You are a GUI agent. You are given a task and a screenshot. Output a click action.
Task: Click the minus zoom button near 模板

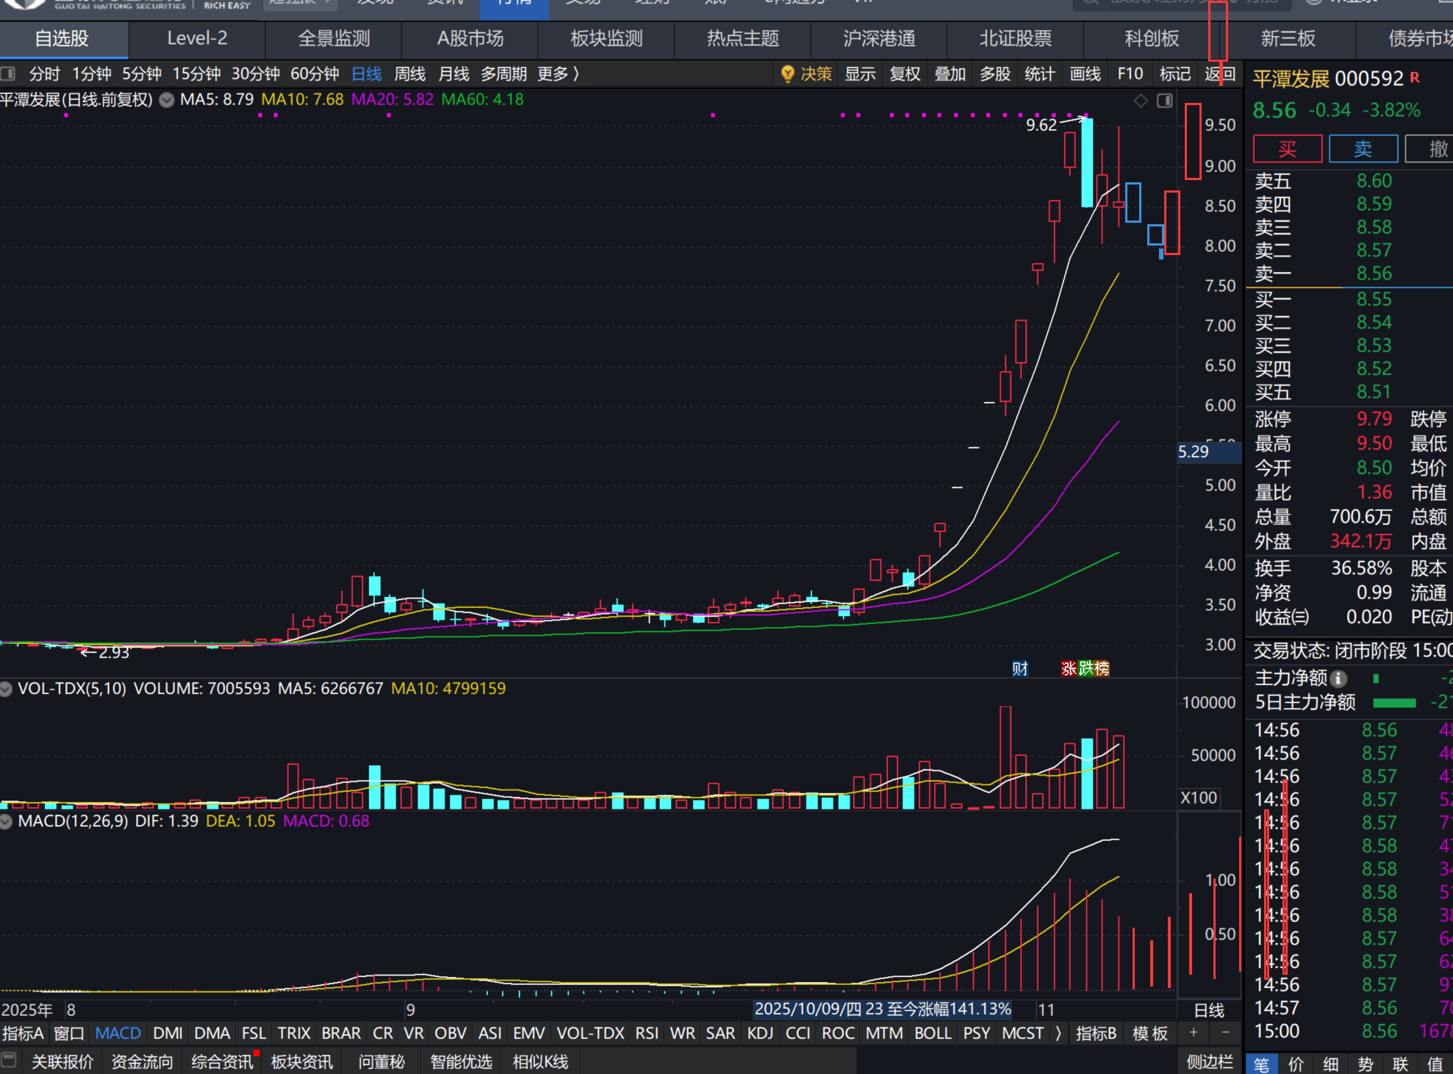tap(1225, 1033)
